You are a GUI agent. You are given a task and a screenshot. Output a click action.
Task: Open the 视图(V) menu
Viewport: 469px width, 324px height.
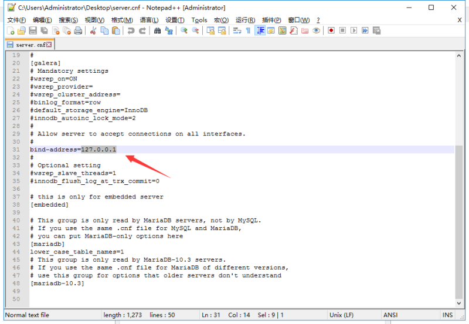[x=94, y=20]
